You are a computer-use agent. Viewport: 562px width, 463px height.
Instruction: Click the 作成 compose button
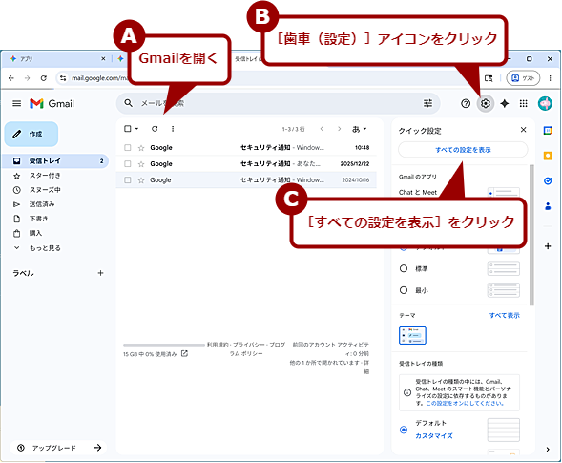tap(31, 135)
